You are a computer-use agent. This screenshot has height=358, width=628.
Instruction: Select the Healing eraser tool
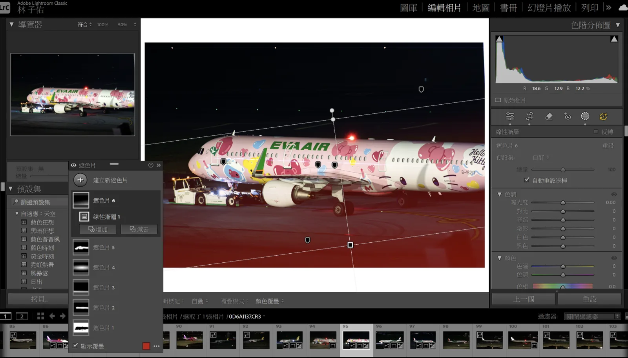pyautogui.click(x=549, y=116)
